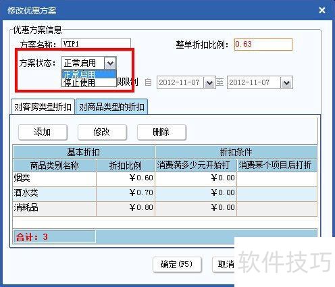Click the 添加 button
This screenshot has width=335, height=287.
(x=43, y=132)
